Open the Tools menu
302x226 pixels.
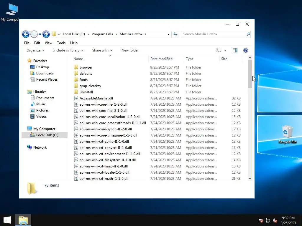pyautogui.click(x=61, y=43)
